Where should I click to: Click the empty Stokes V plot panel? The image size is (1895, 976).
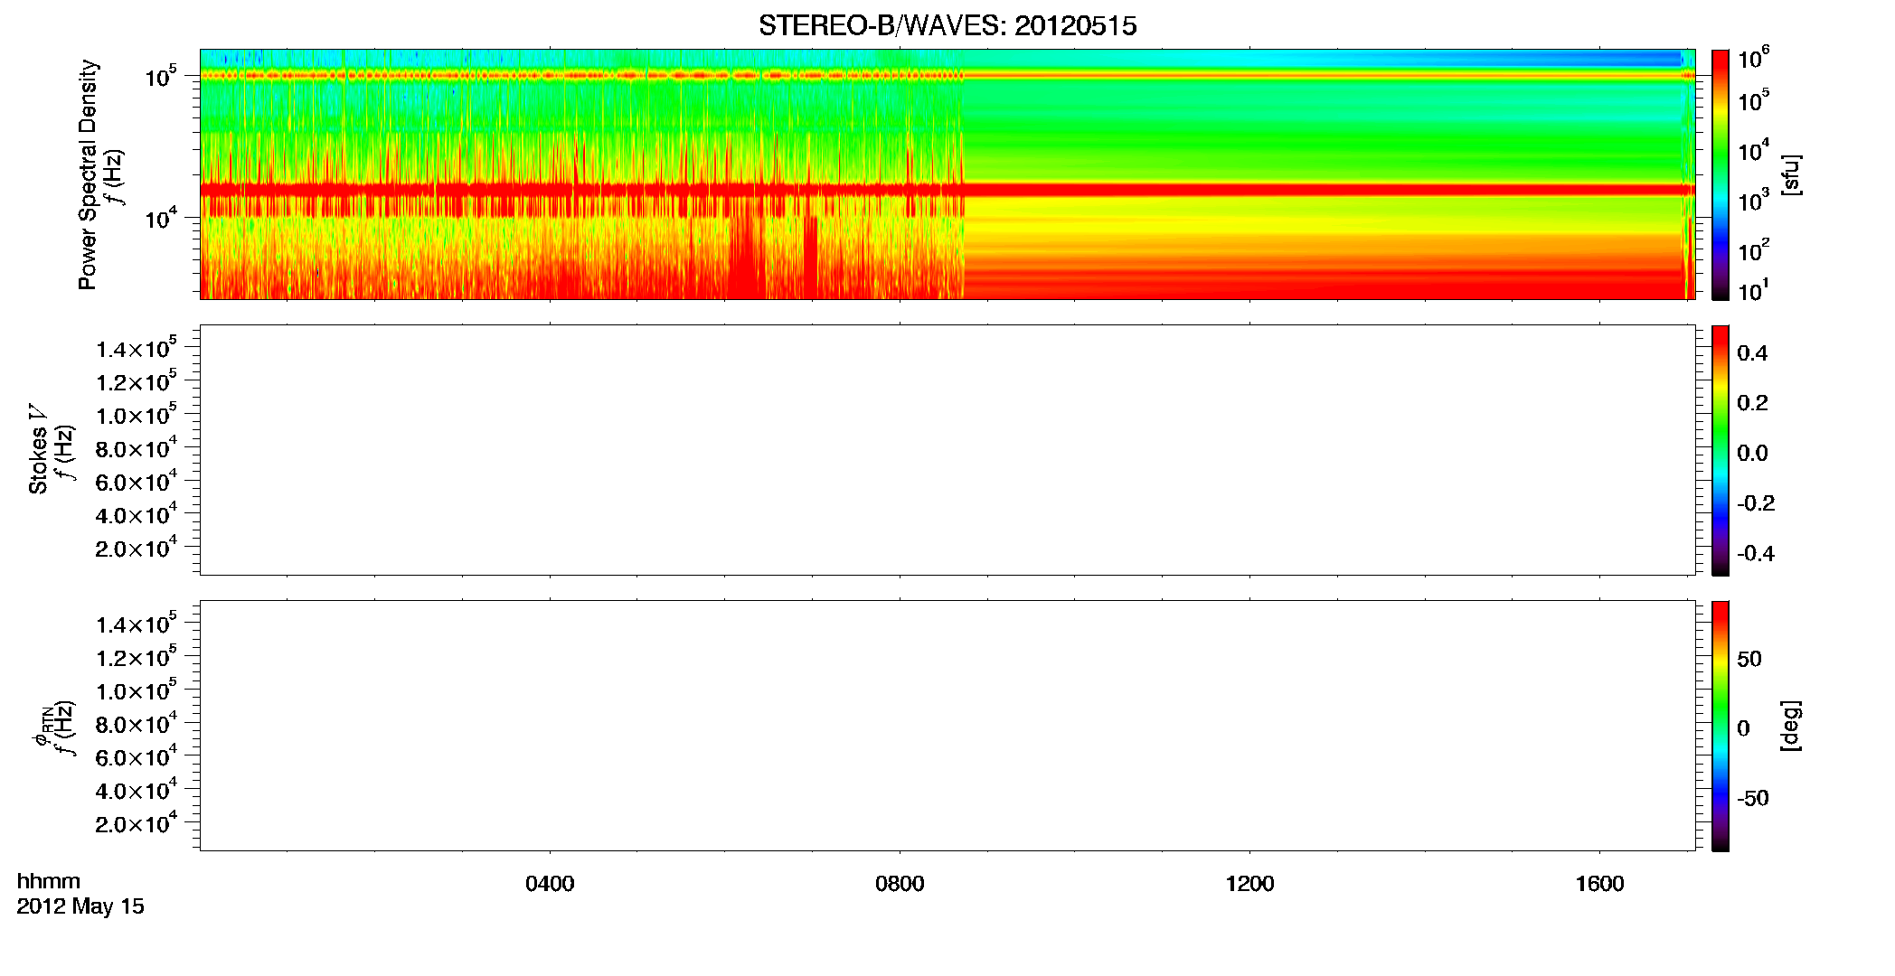947,450
